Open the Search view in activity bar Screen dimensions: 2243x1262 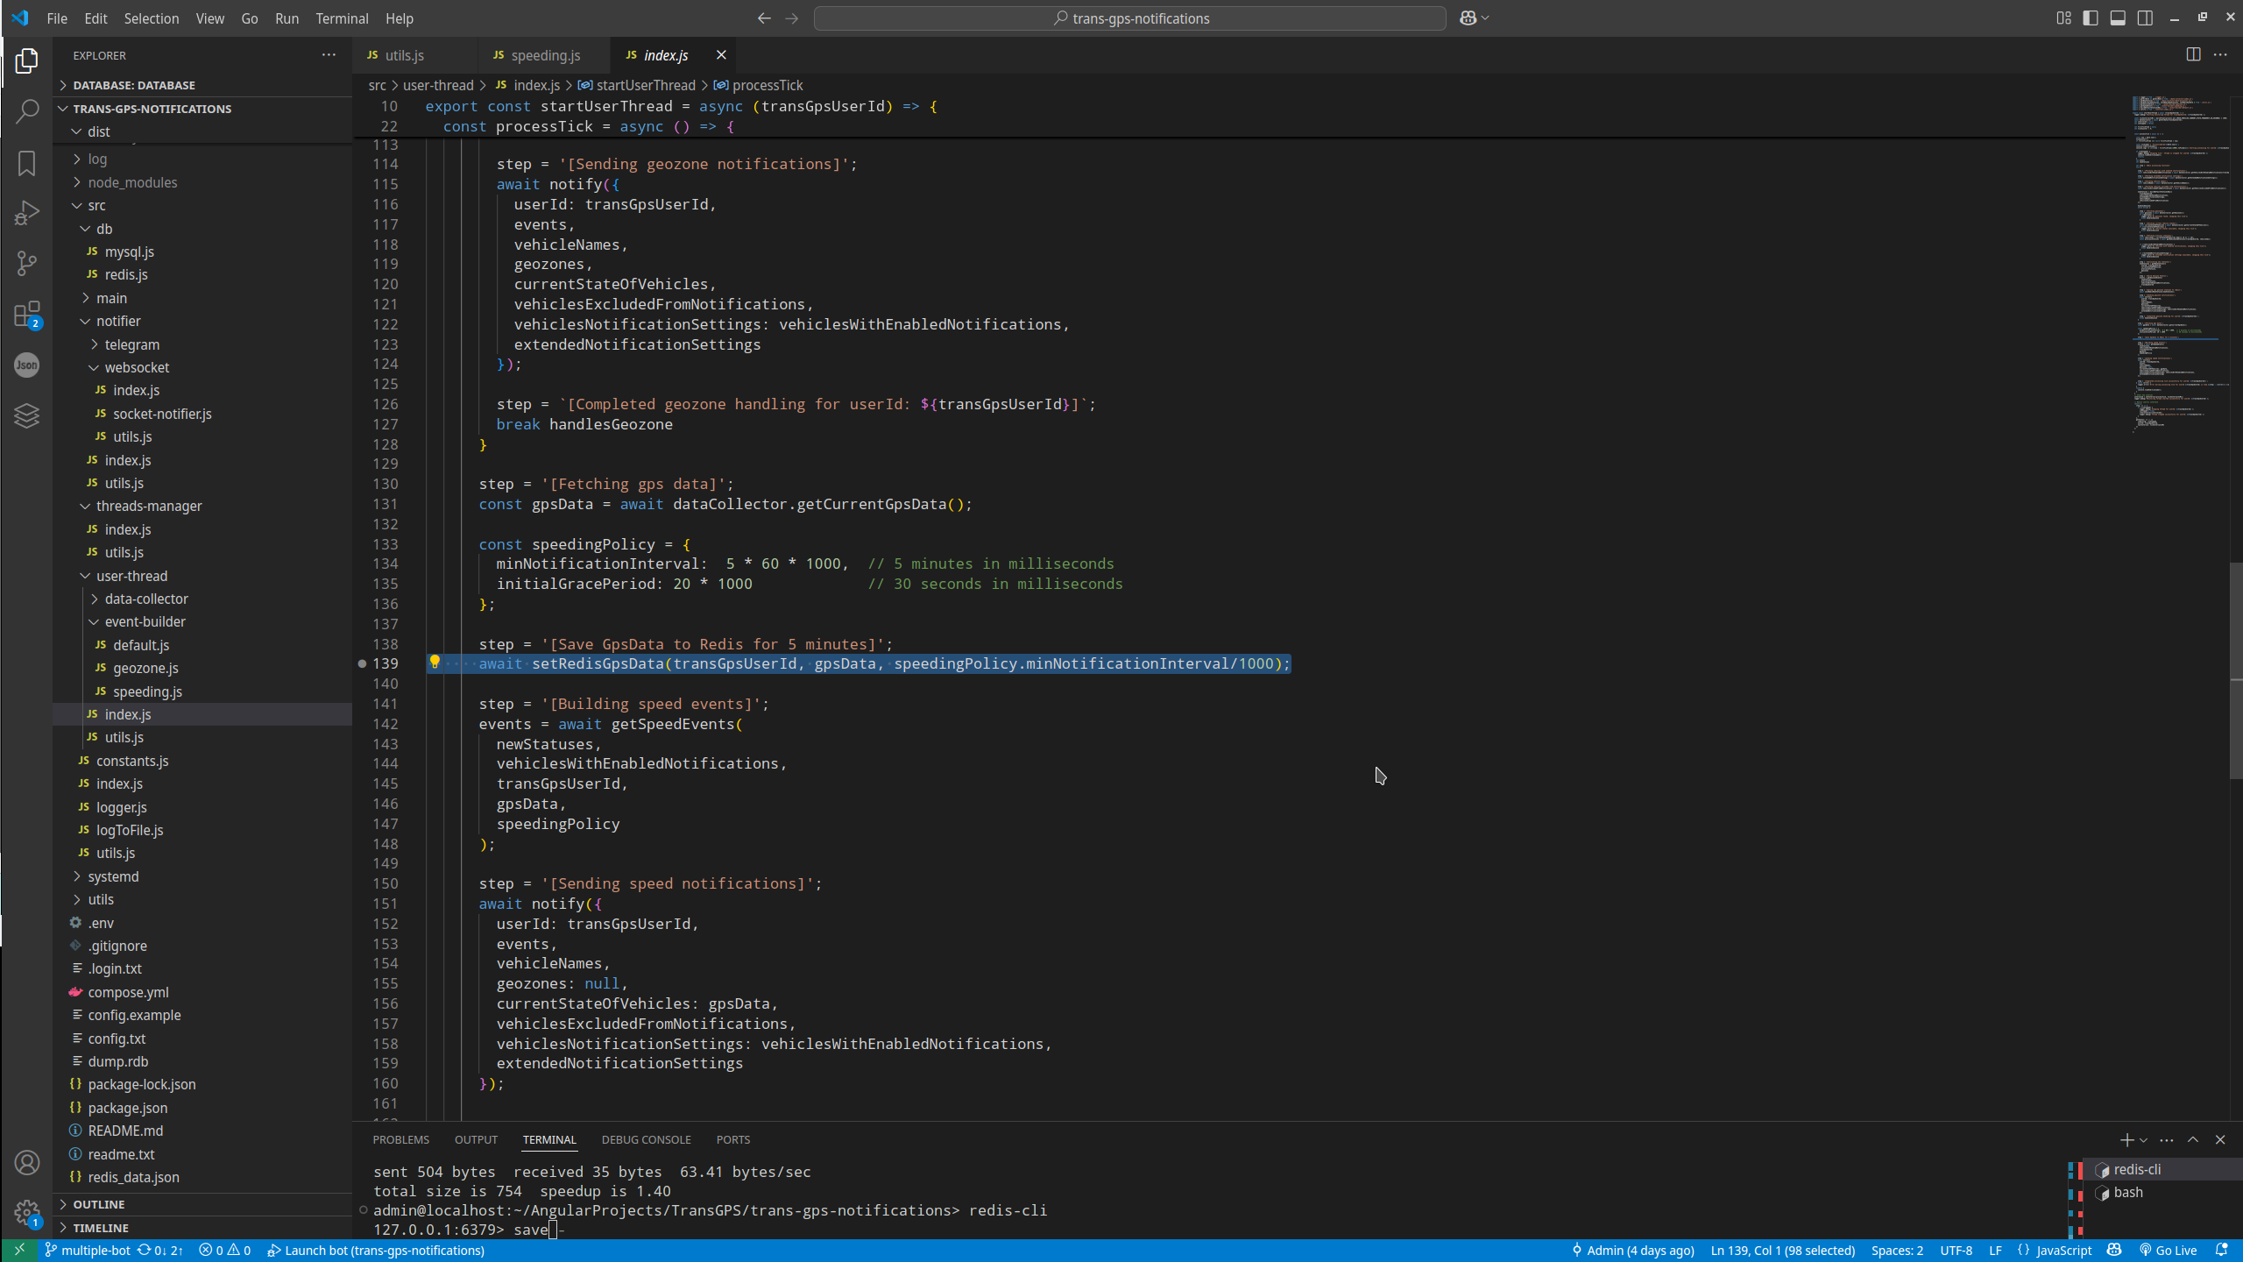tap(27, 111)
